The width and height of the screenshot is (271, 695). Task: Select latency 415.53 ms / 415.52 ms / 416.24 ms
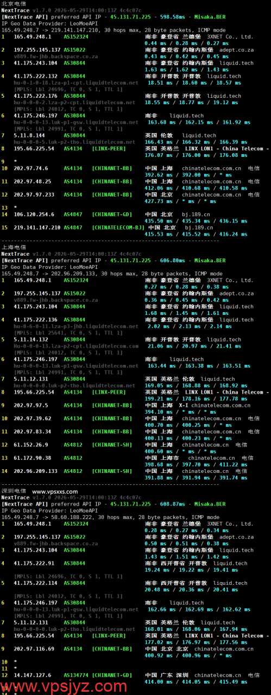196,234
